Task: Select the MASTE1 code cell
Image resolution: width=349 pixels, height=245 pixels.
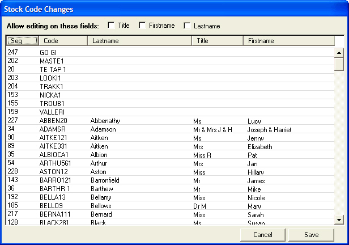Action: coord(52,61)
